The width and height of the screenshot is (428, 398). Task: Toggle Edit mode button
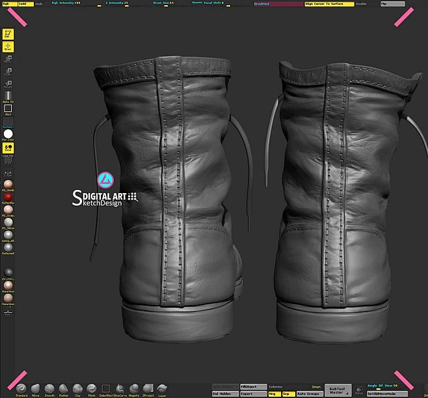[x=8, y=34]
